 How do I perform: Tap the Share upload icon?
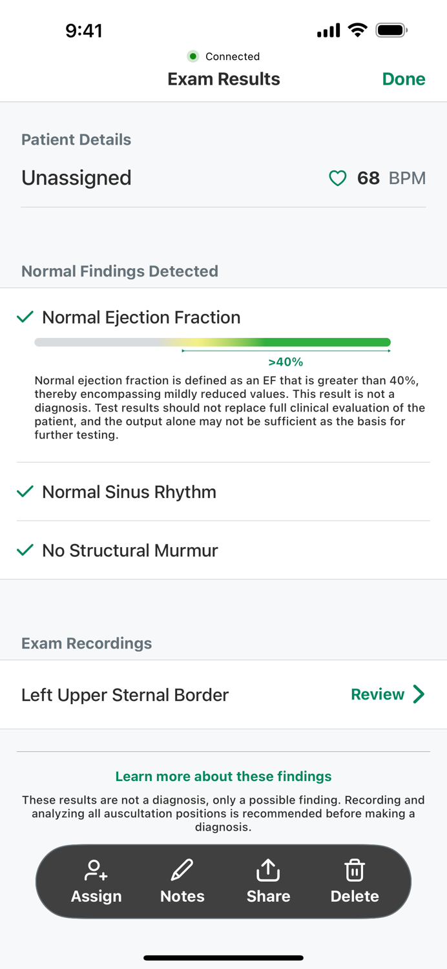[x=268, y=870]
